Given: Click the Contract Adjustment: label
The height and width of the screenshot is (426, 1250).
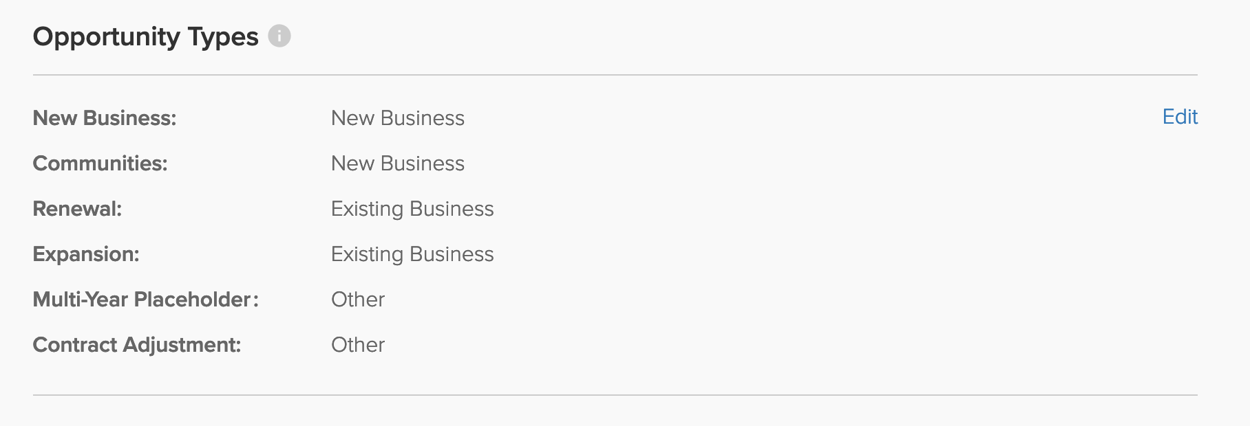Looking at the screenshot, I should (x=137, y=345).
